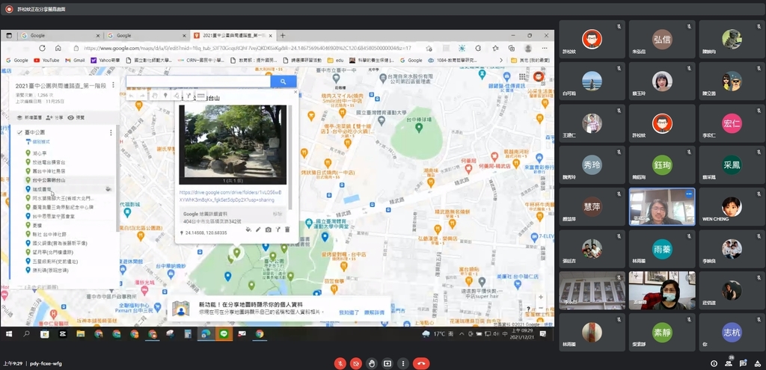Image resolution: width=766 pixels, height=370 pixels.
Task: Click the 預覽 preview button
Action: 76,117
